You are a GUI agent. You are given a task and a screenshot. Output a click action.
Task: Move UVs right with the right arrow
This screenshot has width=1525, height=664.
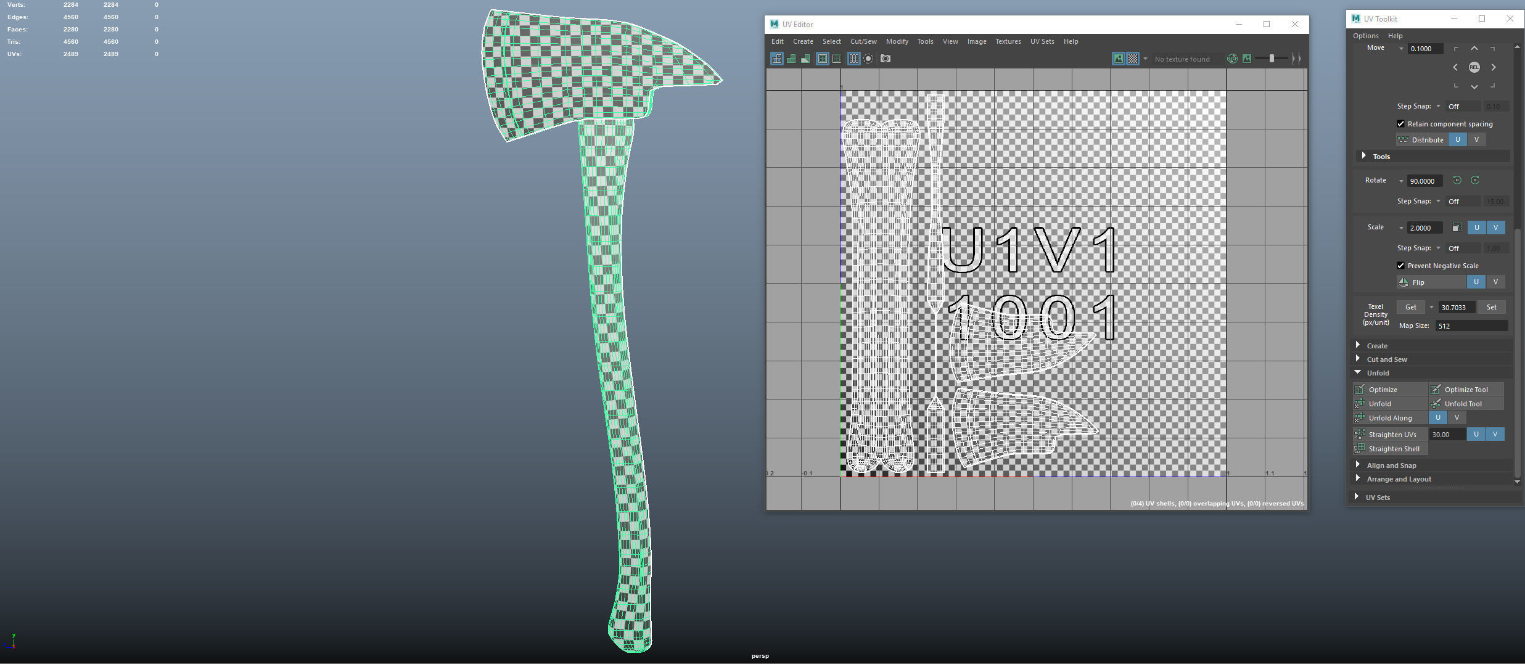pyautogui.click(x=1494, y=67)
